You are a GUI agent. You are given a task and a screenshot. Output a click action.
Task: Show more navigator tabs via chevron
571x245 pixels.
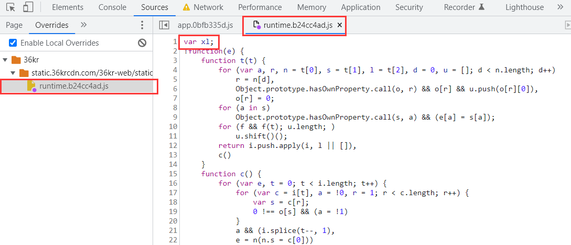click(x=83, y=25)
